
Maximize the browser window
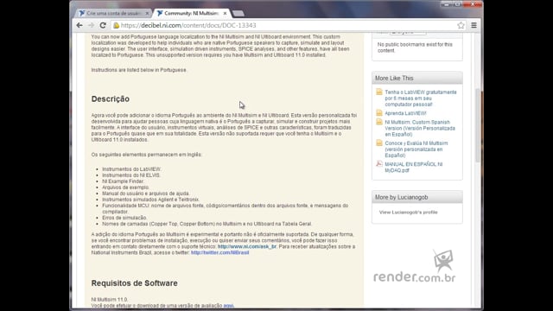(x=457, y=4)
